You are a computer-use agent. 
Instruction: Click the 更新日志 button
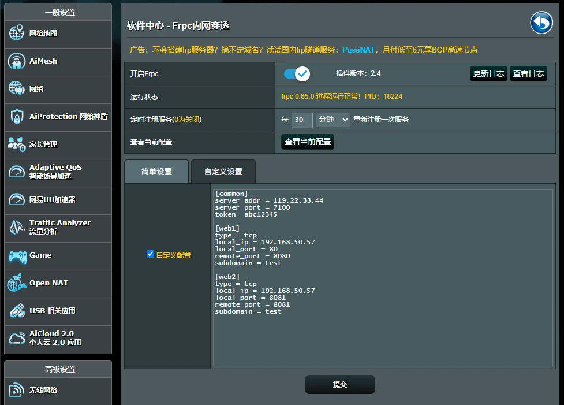pos(488,74)
